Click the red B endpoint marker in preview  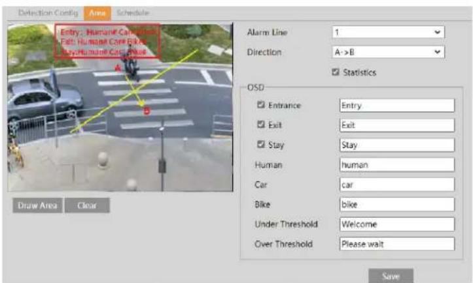coord(147,112)
